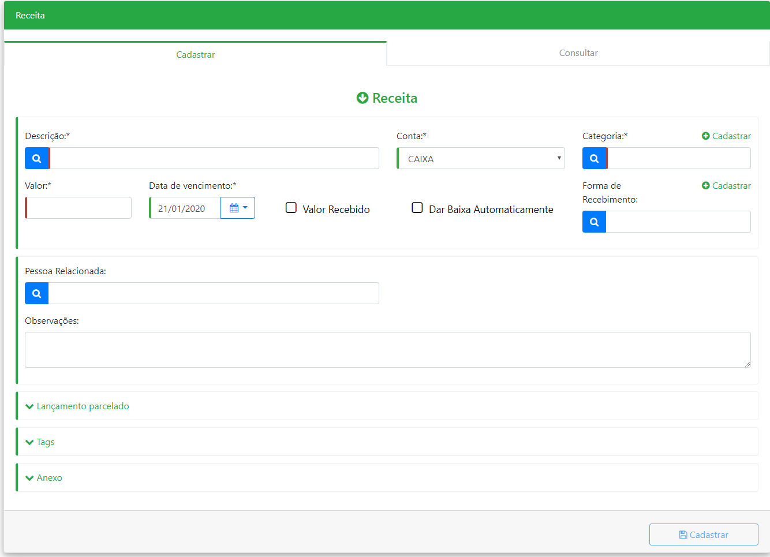The image size is (770, 557).
Task: Check Dar Baixa Automaticamente
Action: tap(417, 208)
